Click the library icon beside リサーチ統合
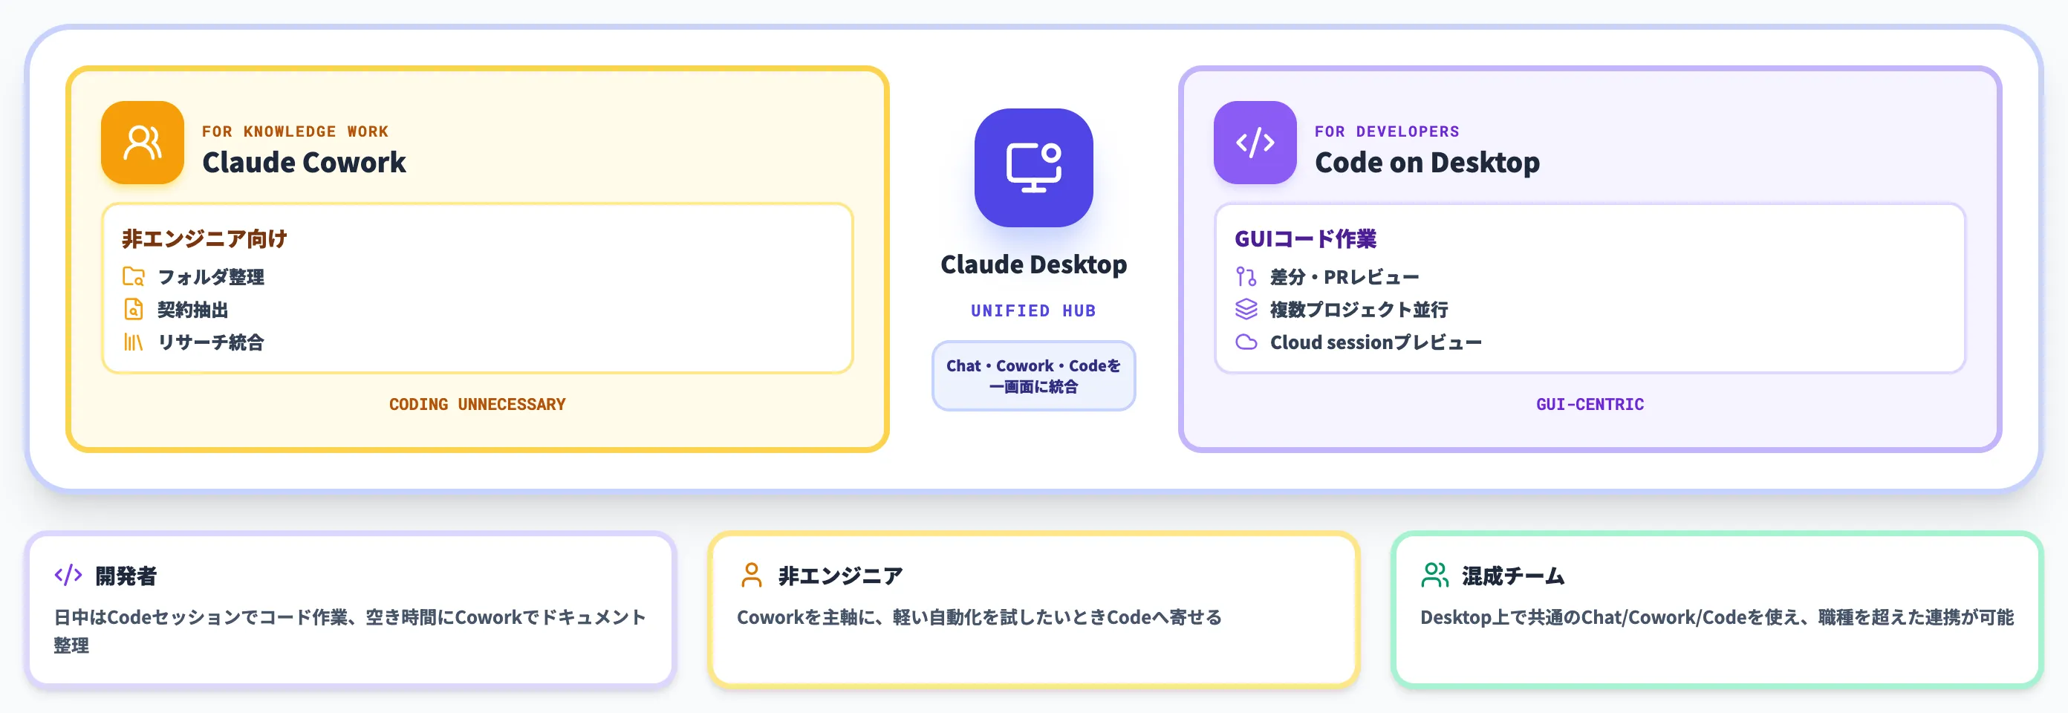Viewport: 2068px width, 713px height. pos(133,342)
